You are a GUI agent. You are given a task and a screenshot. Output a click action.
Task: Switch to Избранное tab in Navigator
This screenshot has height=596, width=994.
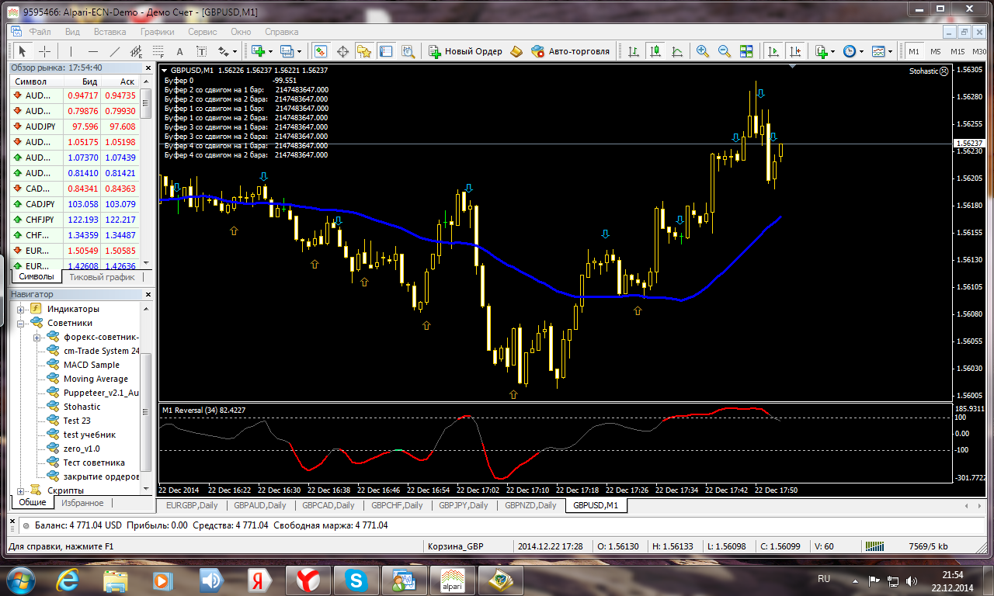[83, 503]
